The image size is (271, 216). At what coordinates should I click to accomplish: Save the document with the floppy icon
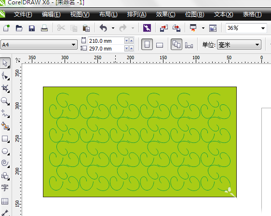[32, 28]
